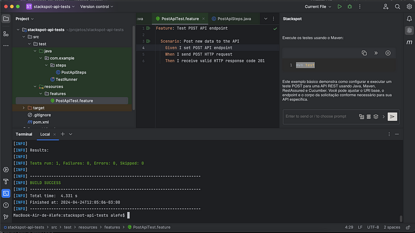Viewport: 415px width, 233px height.
Task: Open the Maven tool window icon
Action: [x=409, y=42]
